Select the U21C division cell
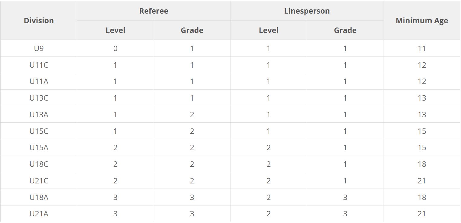Viewport: 461px width, 223px height. point(39,181)
